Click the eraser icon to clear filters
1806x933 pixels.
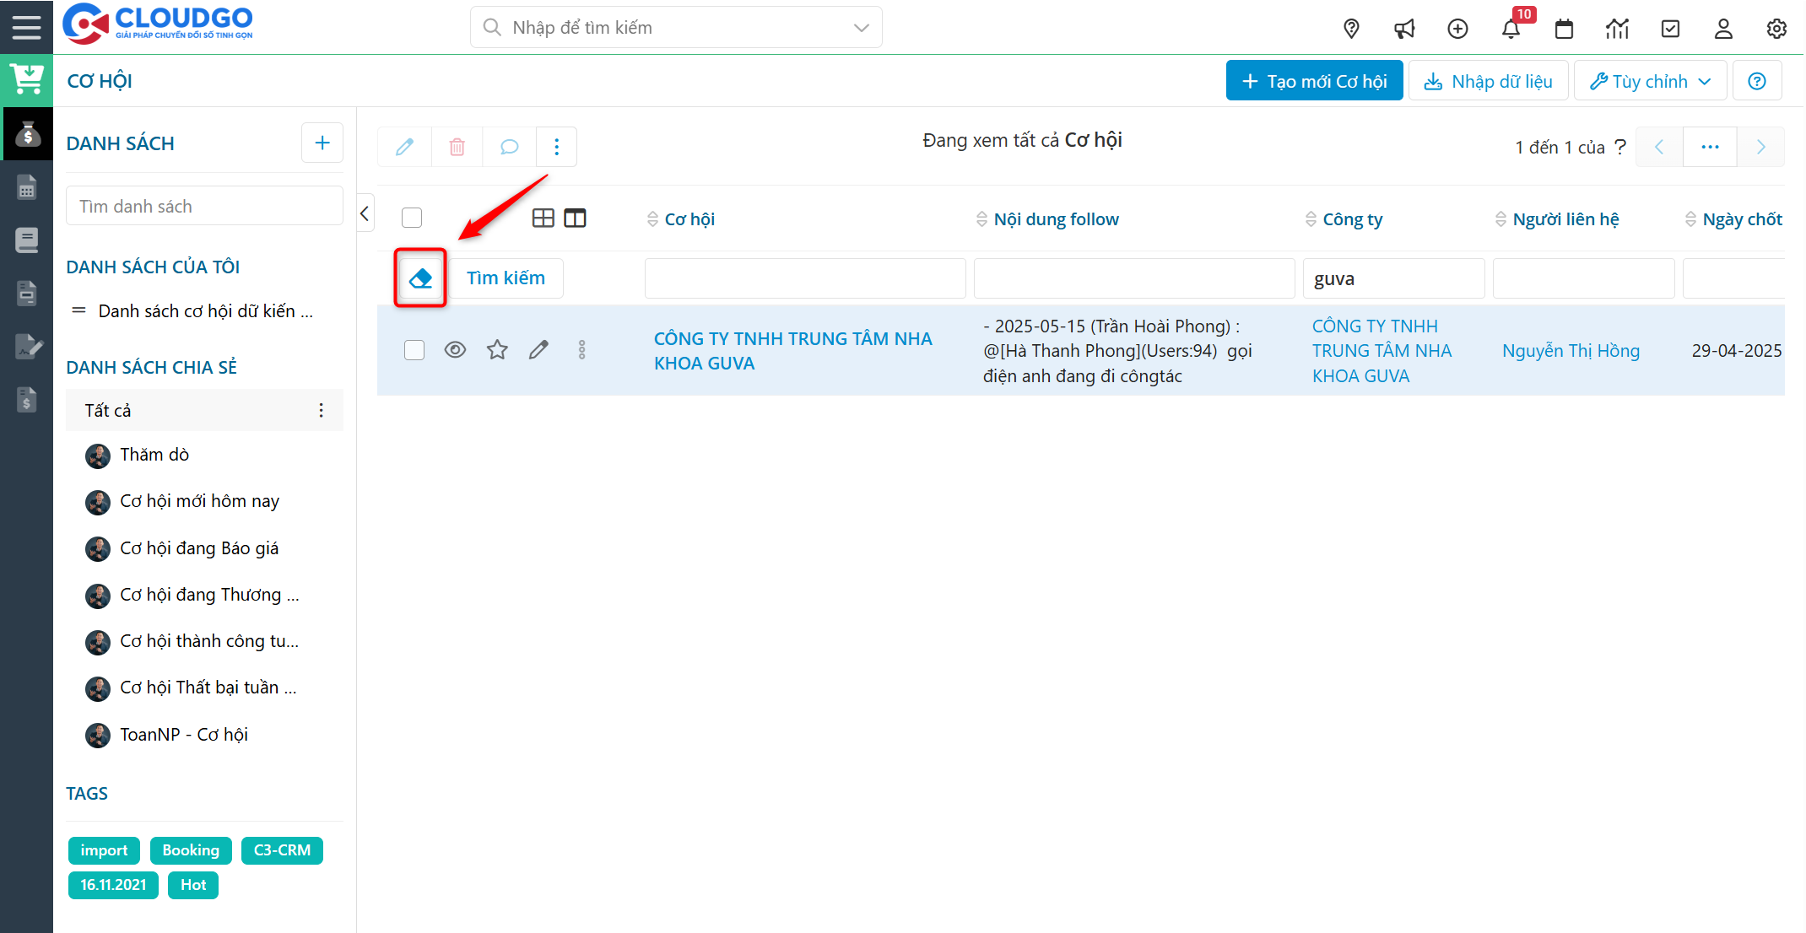419,278
